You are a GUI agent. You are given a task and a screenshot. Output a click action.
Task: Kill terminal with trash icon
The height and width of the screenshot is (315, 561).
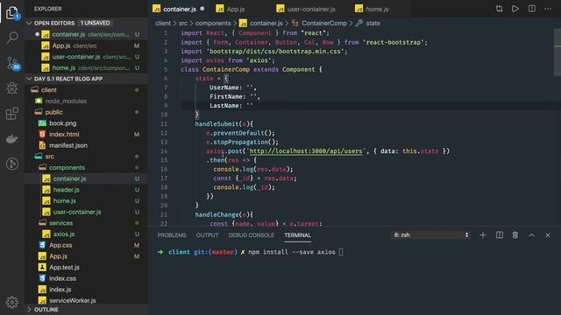[x=515, y=235]
